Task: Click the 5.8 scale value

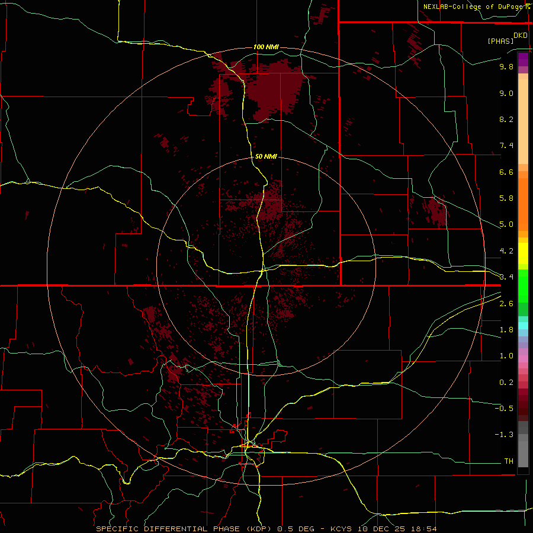Action: [x=506, y=198]
